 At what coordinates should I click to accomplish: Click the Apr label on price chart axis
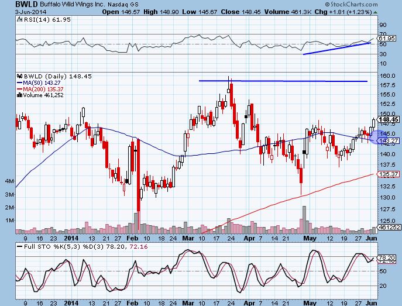coord(249,238)
